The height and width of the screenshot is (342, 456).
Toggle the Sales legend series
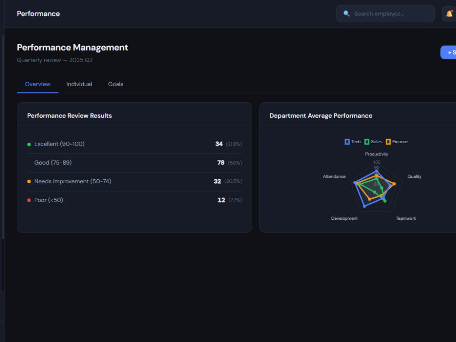(x=373, y=142)
